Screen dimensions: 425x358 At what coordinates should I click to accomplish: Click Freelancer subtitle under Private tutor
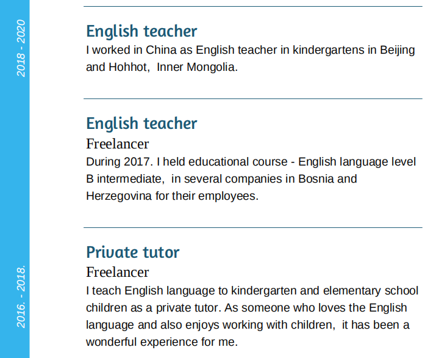pos(117,272)
